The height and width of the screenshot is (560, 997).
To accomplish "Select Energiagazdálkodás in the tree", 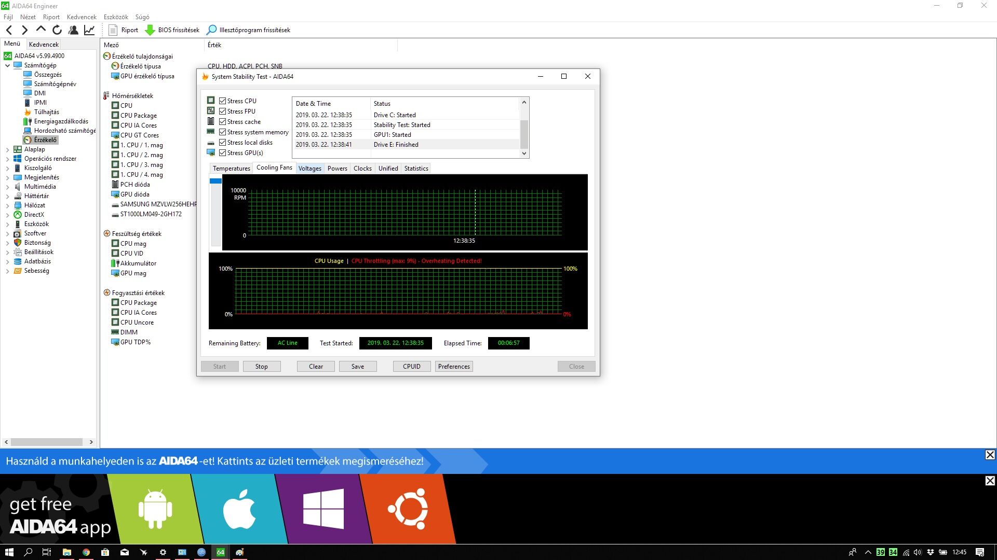I will 56,121.
